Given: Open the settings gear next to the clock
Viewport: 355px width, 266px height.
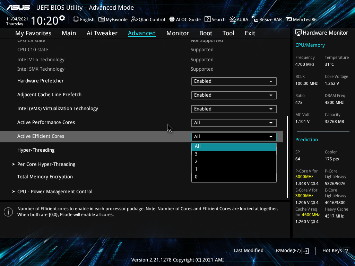Looking at the screenshot, I should point(62,18).
